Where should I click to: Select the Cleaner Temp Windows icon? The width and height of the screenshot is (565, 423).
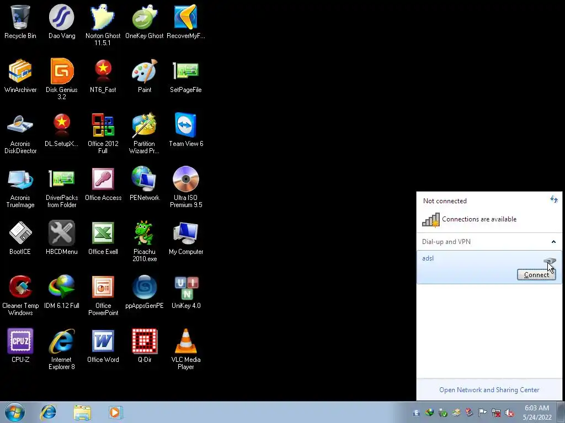pyautogui.click(x=20, y=295)
